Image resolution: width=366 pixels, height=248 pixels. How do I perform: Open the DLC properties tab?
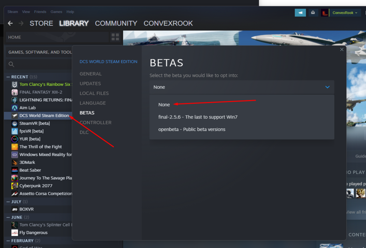[x=84, y=132]
